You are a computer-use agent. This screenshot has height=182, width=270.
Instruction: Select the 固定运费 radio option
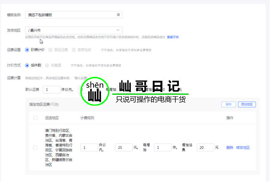[50, 50]
